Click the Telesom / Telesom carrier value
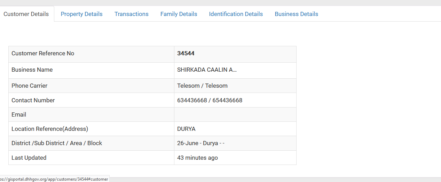The width and height of the screenshot is (441, 182). (202, 86)
